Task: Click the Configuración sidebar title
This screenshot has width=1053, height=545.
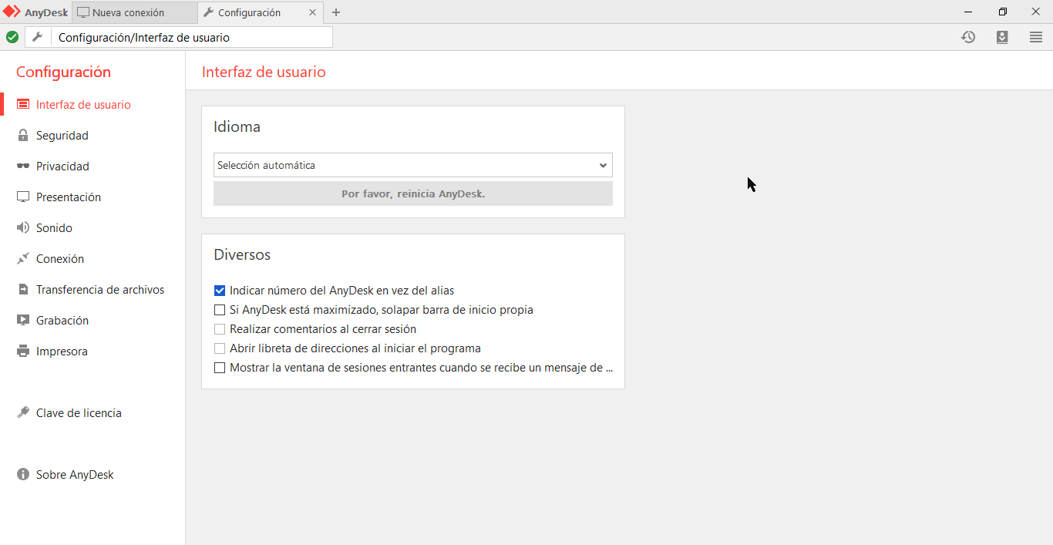Action: [63, 72]
